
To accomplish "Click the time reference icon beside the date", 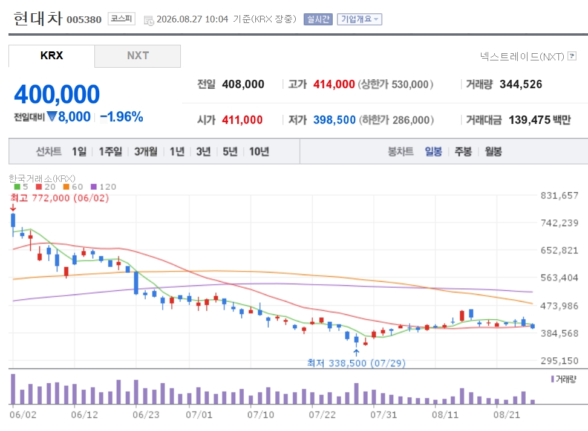I will tap(148, 20).
